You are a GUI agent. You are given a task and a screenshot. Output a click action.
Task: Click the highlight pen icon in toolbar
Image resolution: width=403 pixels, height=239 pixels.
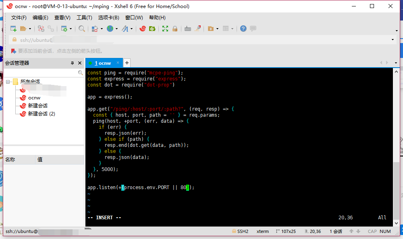pos(197,29)
